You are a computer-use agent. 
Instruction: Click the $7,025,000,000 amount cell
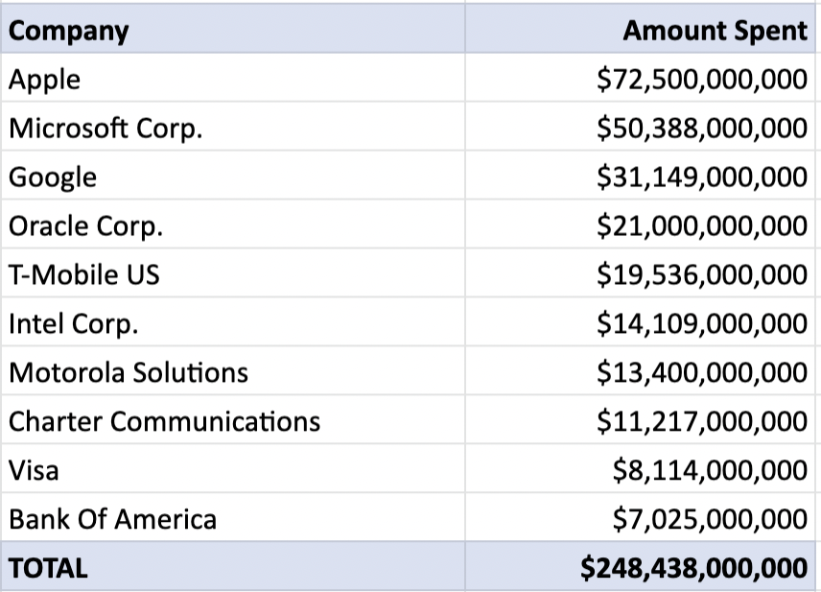click(710, 519)
